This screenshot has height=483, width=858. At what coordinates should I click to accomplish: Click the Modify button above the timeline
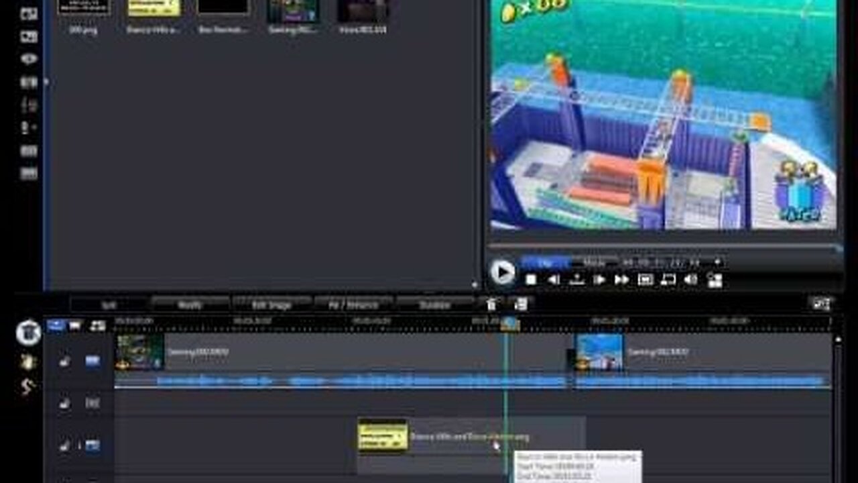(190, 305)
